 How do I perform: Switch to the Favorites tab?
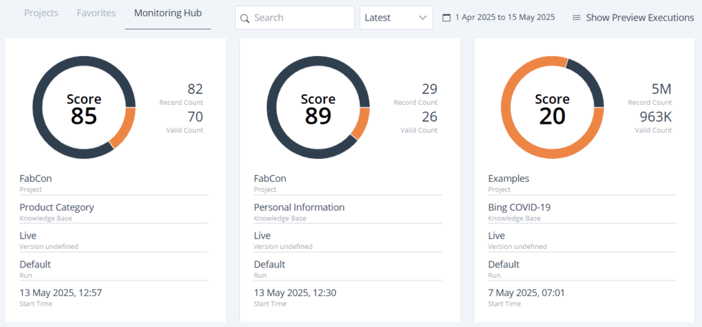[96, 13]
